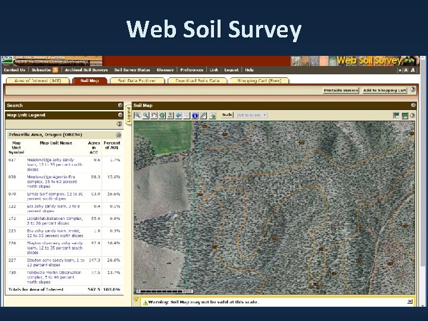Collapse the Prineville Area, Oregon section
This screenshot has height=321, width=428.
pos(118,135)
